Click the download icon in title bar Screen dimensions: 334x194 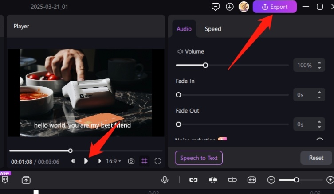[230, 7]
